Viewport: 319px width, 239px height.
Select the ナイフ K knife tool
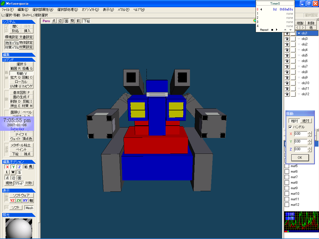pyautogui.click(x=21, y=134)
